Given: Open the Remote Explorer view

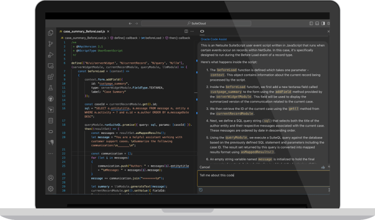Looking at the screenshot, I should click(51, 66).
